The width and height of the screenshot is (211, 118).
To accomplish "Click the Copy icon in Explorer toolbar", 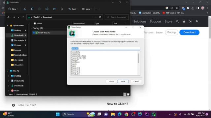I will (32, 9).
